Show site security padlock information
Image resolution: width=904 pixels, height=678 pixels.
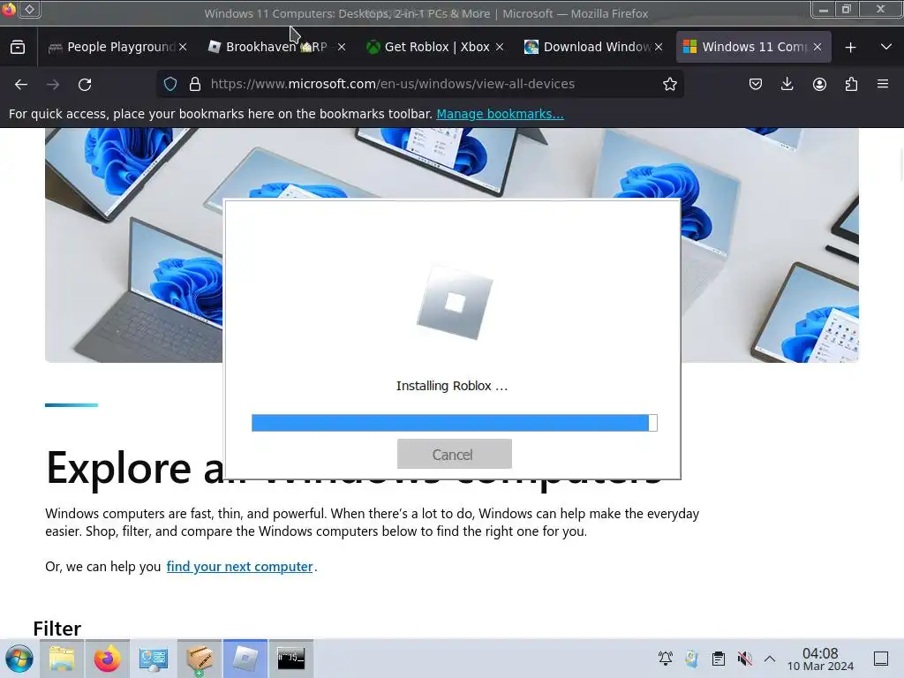point(195,84)
